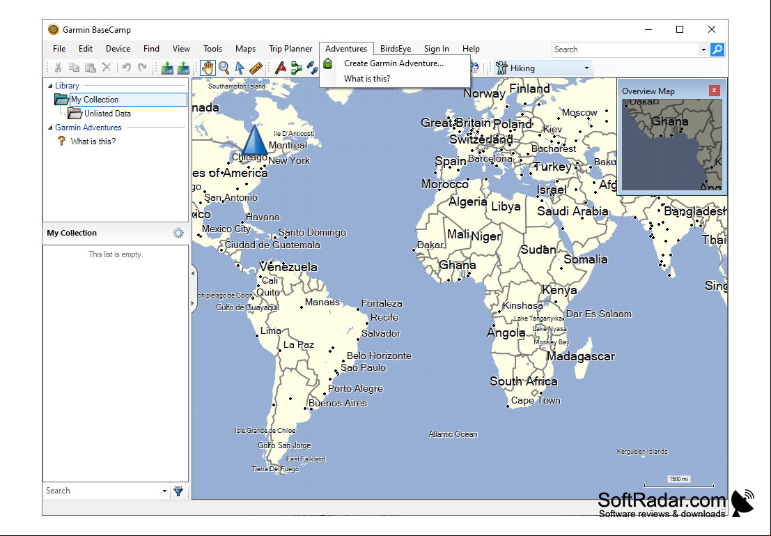771x536 pixels.
Task: Open the View menu
Action: [182, 49]
